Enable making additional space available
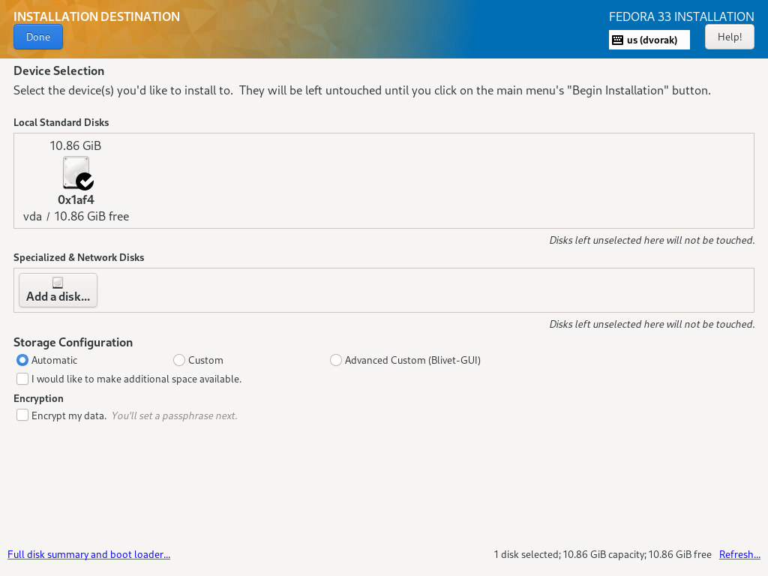768x576 pixels. coord(22,379)
